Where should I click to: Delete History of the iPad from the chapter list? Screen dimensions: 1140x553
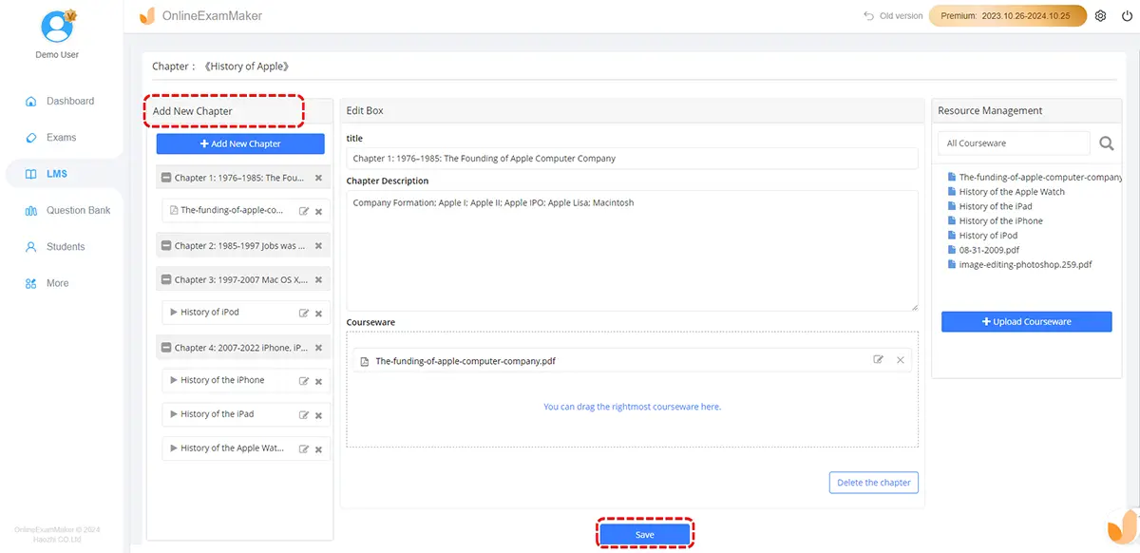click(318, 415)
